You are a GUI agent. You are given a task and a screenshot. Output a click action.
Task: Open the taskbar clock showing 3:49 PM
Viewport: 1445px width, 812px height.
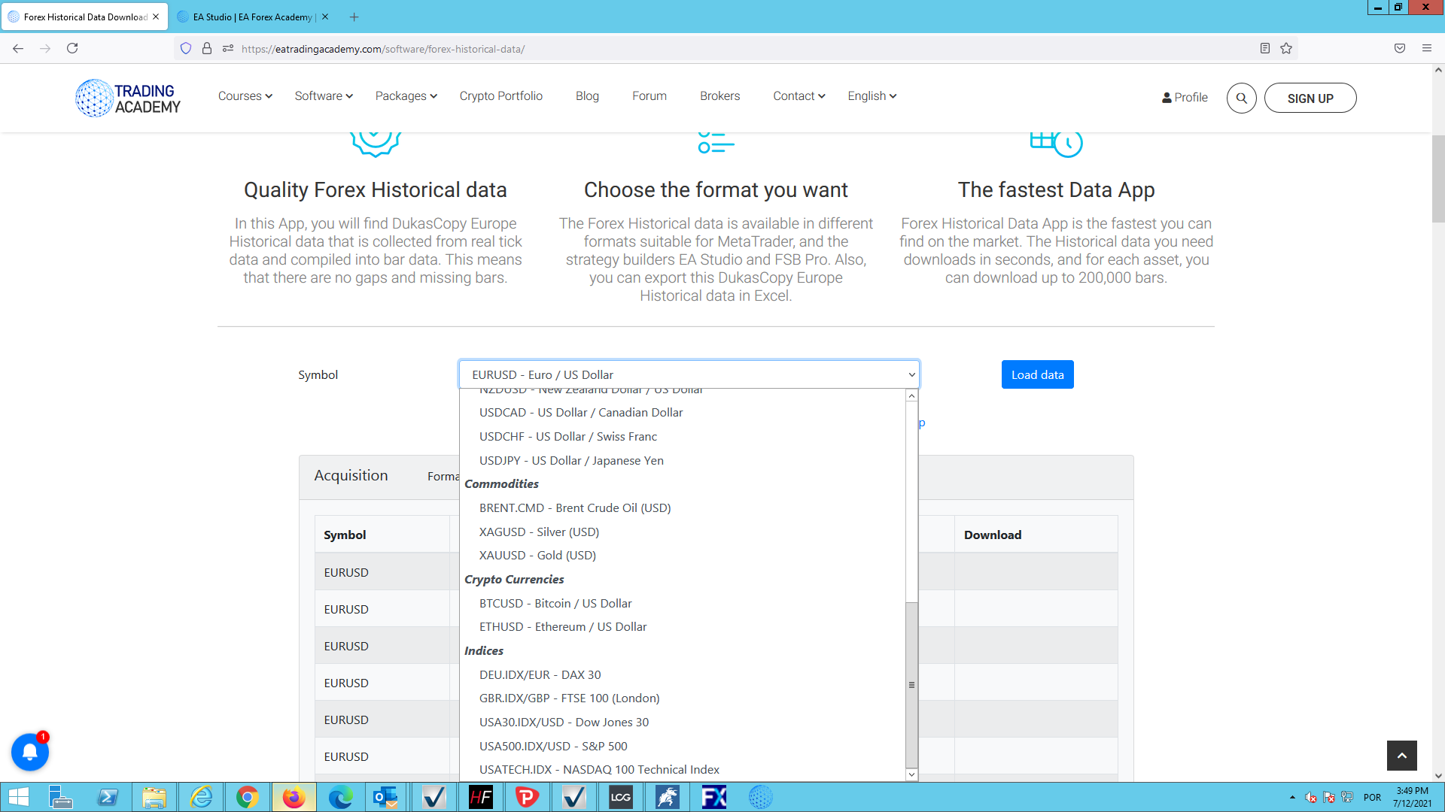click(1412, 797)
